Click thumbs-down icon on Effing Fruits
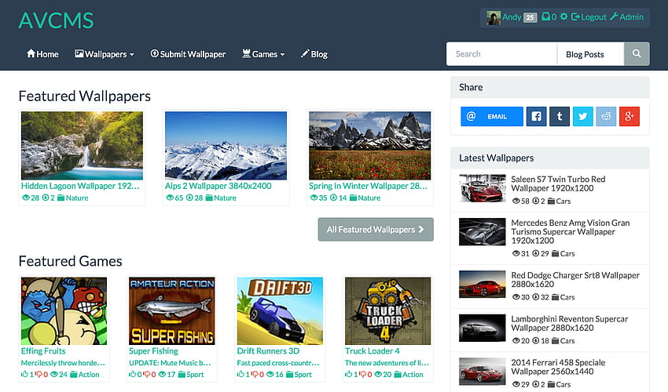Screen dimensions: 668x392 (x=39, y=374)
